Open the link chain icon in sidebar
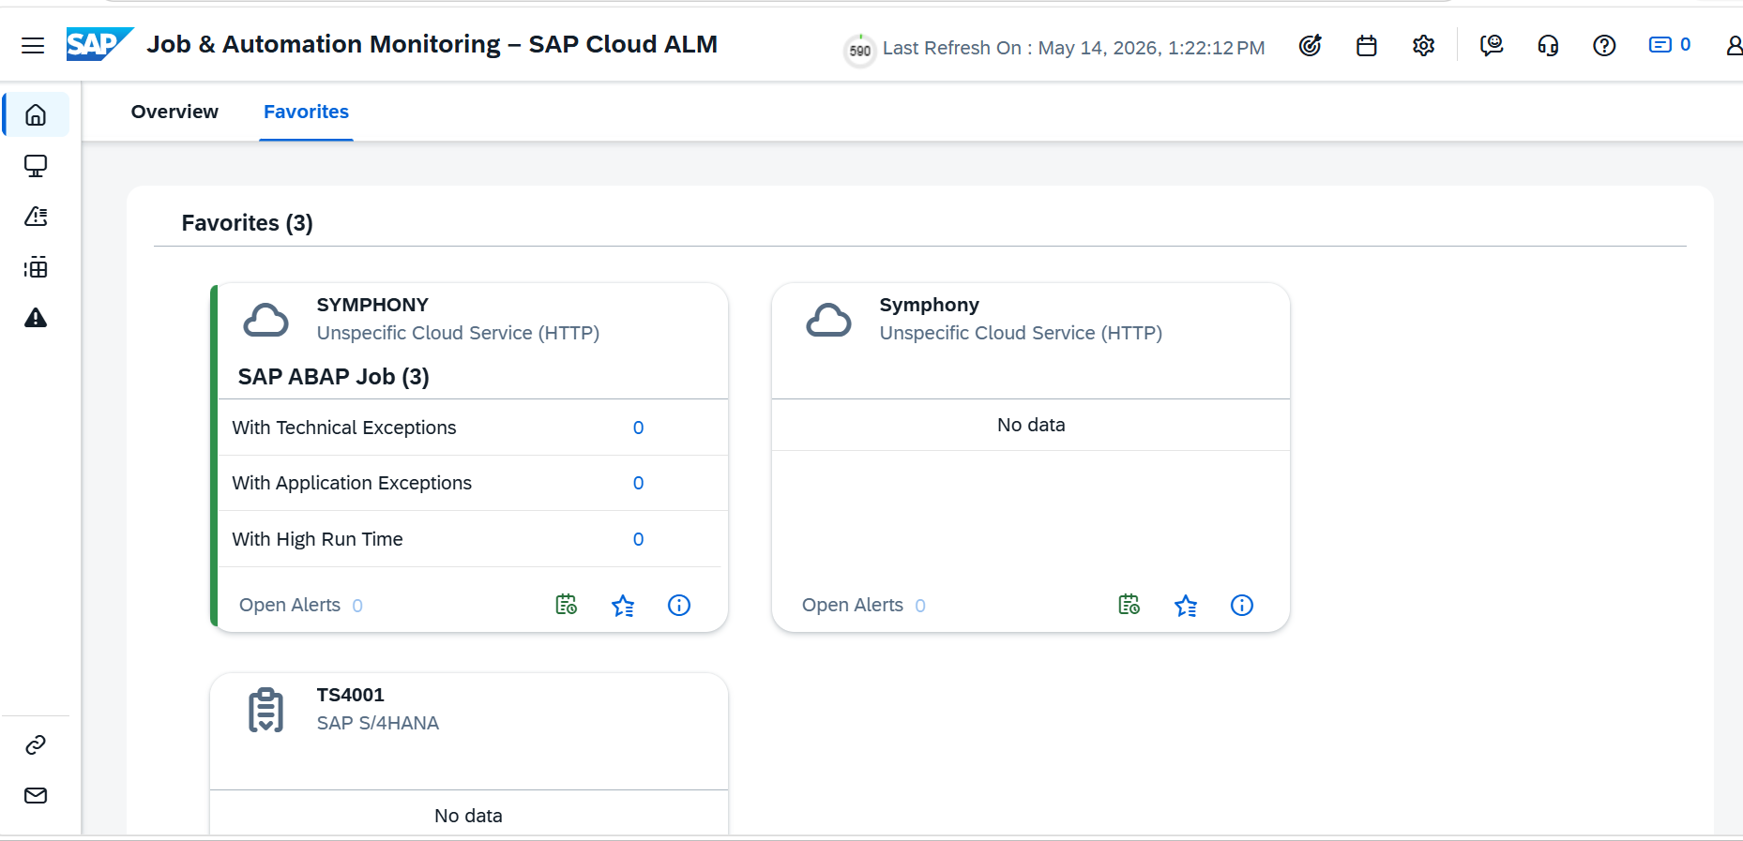1743x841 pixels. (x=36, y=744)
